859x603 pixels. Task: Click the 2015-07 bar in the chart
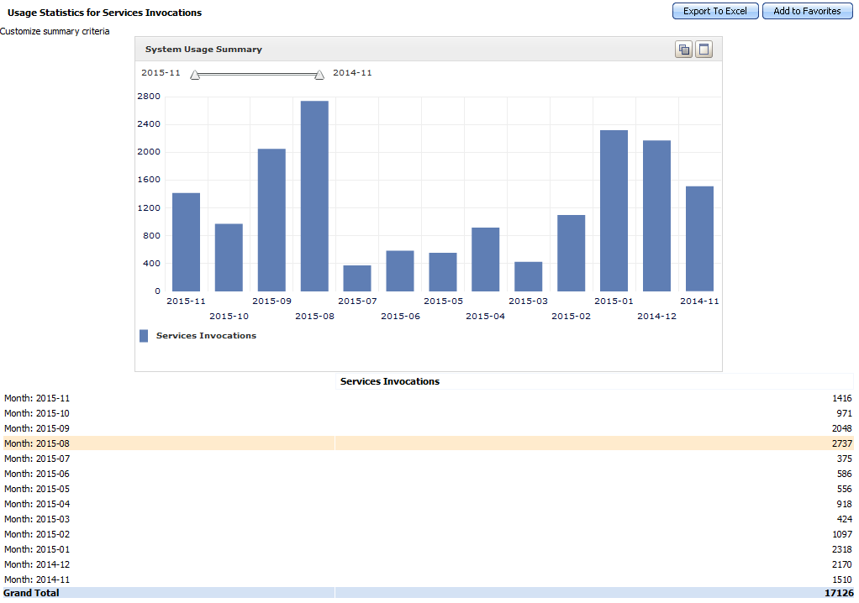click(x=357, y=278)
